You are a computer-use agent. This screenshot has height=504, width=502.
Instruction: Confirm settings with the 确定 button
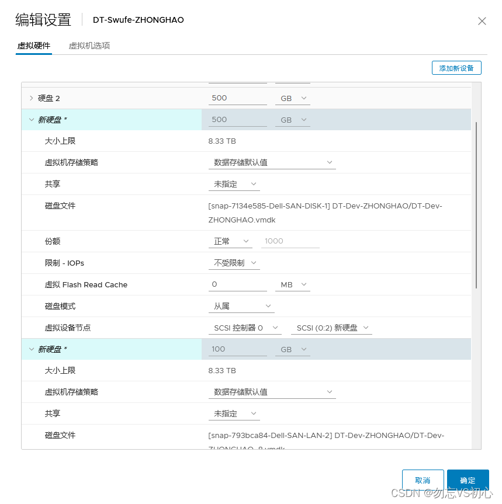(468, 479)
